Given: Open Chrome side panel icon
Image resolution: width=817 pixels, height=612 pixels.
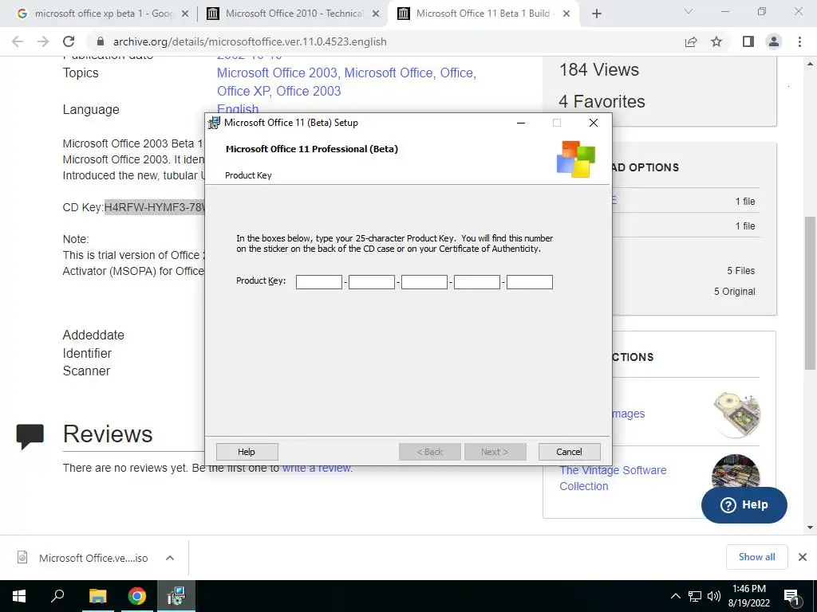Looking at the screenshot, I should (x=748, y=41).
